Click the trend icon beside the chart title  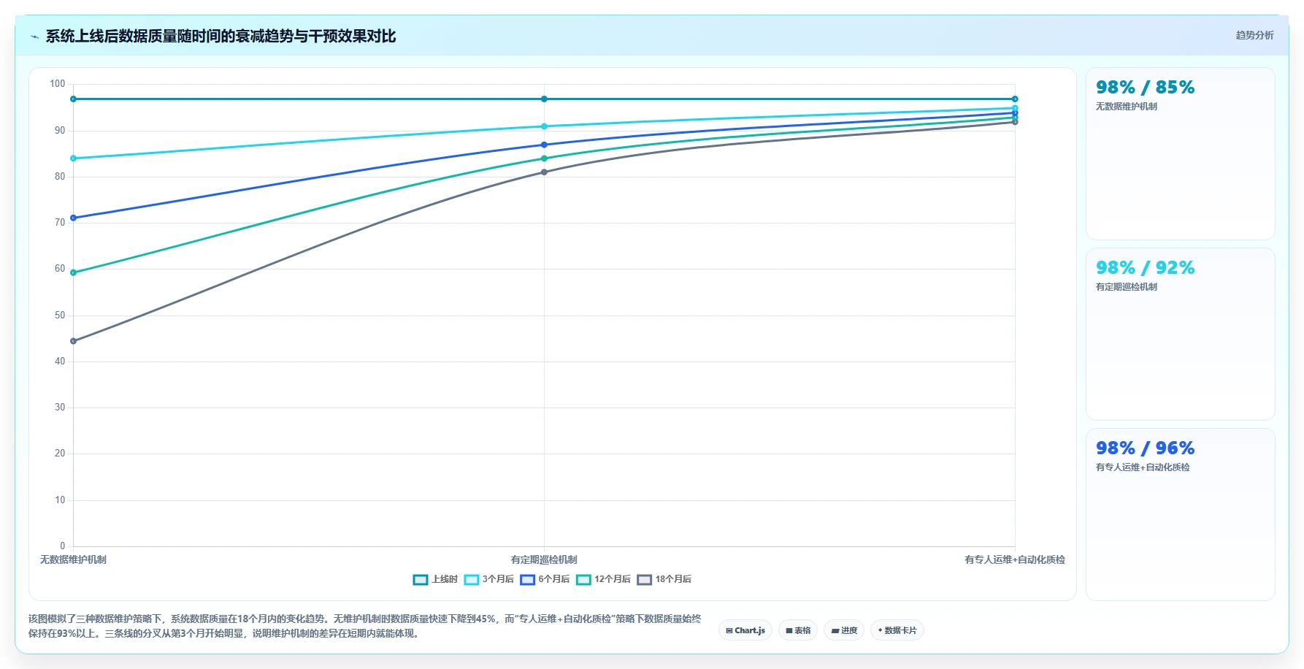point(34,37)
